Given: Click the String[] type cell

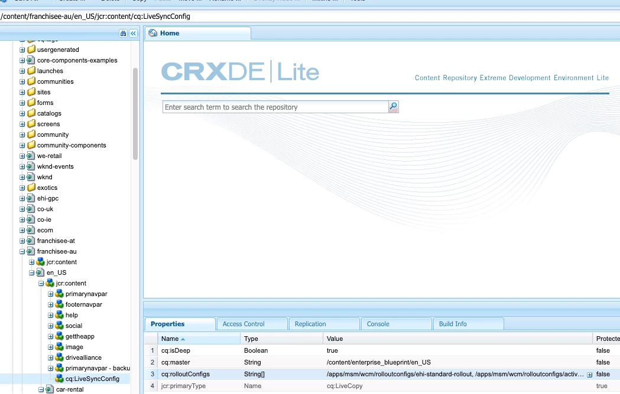Looking at the screenshot, I should 281,375.
